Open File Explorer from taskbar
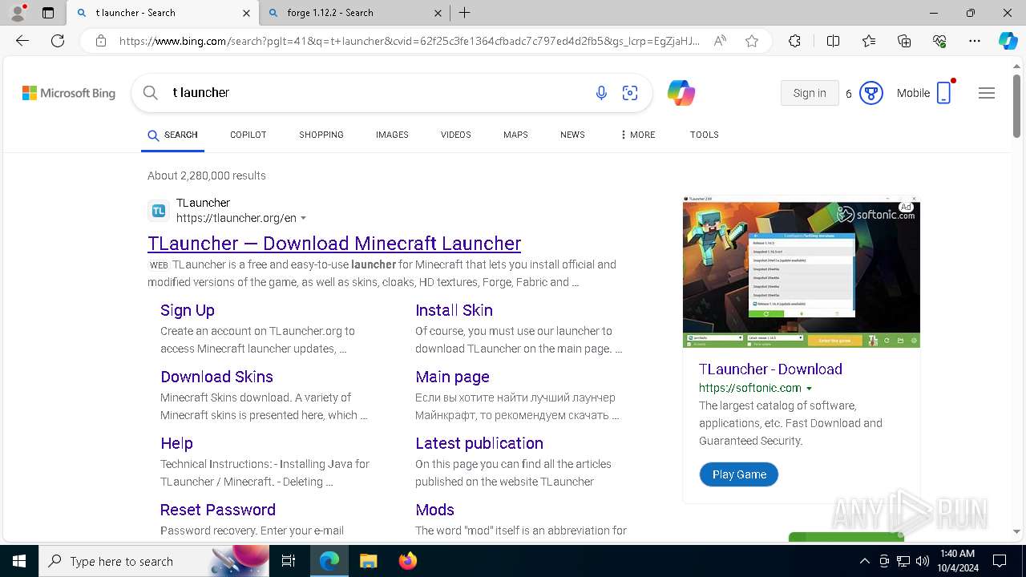Viewport: 1026px width, 577px height. [x=368, y=561]
